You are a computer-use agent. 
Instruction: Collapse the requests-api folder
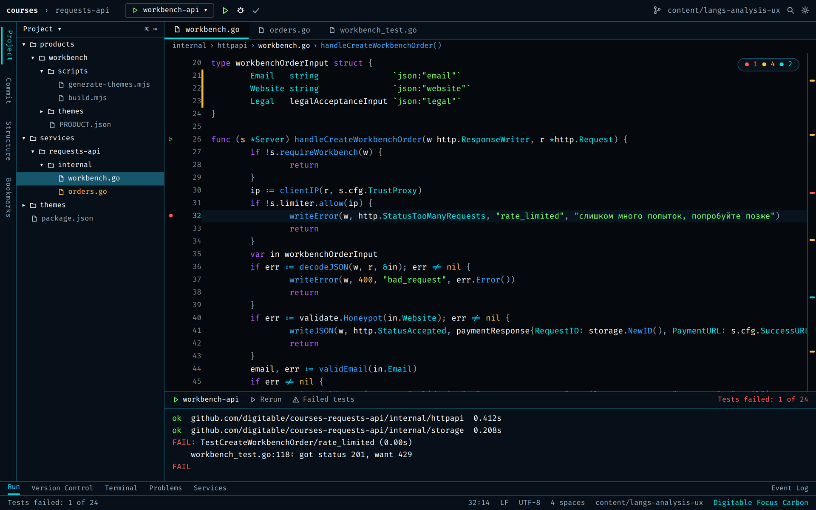coord(33,151)
